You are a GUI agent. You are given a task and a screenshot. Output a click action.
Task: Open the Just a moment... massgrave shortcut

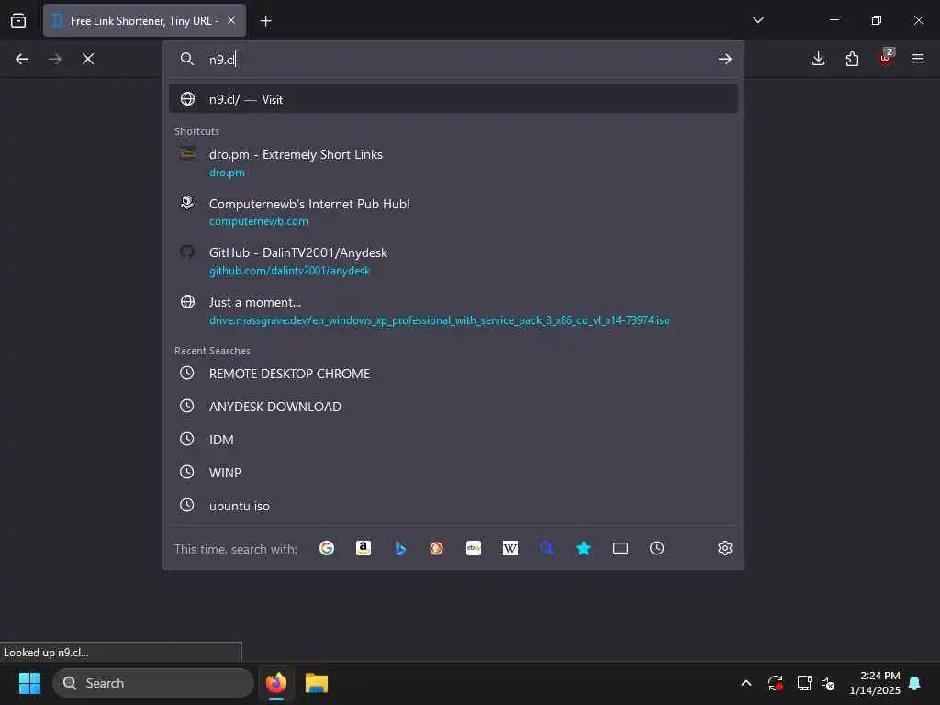click(x=453, y=310)
